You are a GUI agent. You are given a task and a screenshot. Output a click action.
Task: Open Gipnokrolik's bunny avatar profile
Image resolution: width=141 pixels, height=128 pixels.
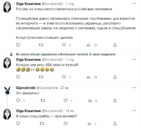(x=7, y=91)
